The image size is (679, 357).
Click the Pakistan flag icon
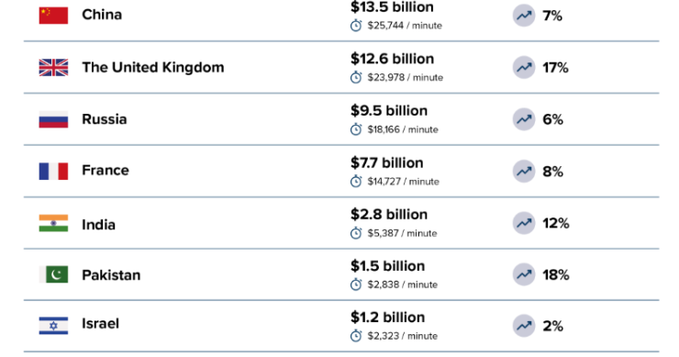53,274
